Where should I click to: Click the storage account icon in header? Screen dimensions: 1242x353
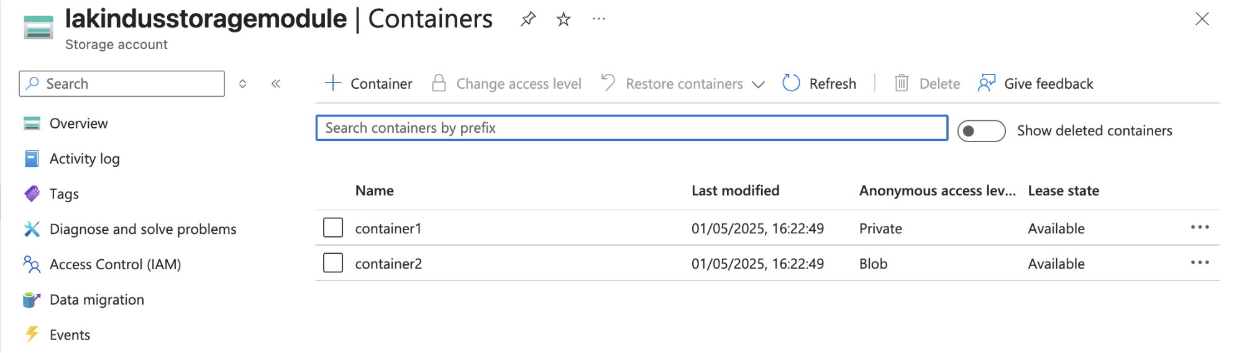(39, 28)
